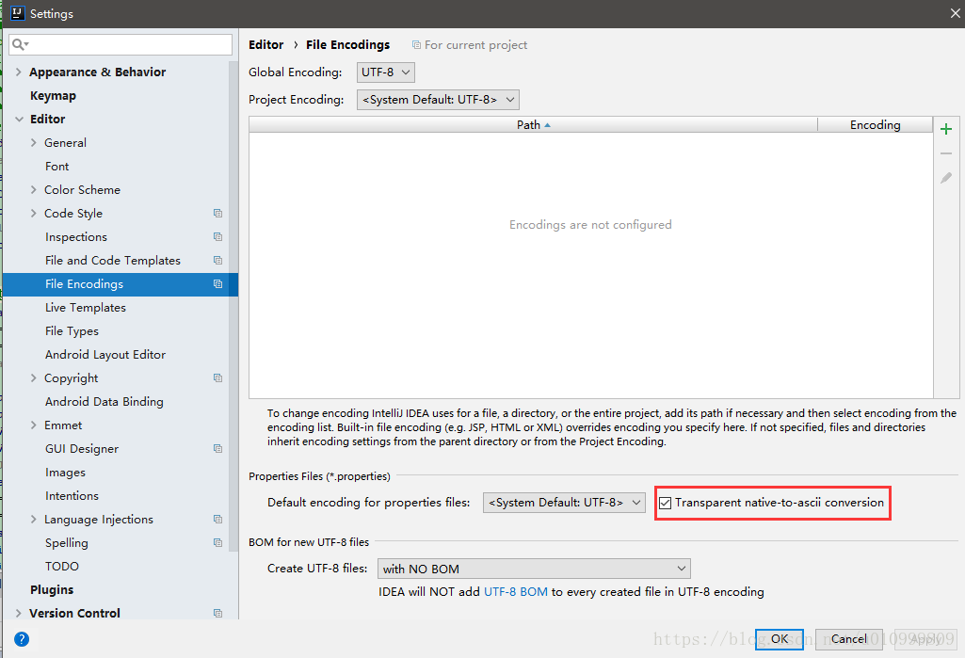This screenshot has height=658, width=965.
Task: Open the Global Encoding dropdown
Action: (x=385, y=72)
